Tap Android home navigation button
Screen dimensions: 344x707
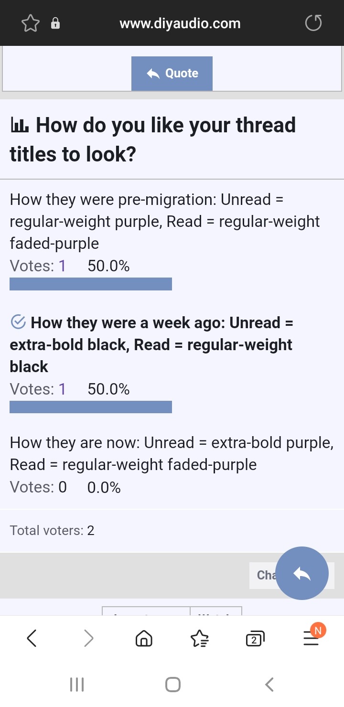(x=173, y=685)
